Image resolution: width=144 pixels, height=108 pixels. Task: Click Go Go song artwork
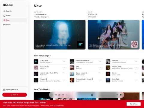coord(108,74)
